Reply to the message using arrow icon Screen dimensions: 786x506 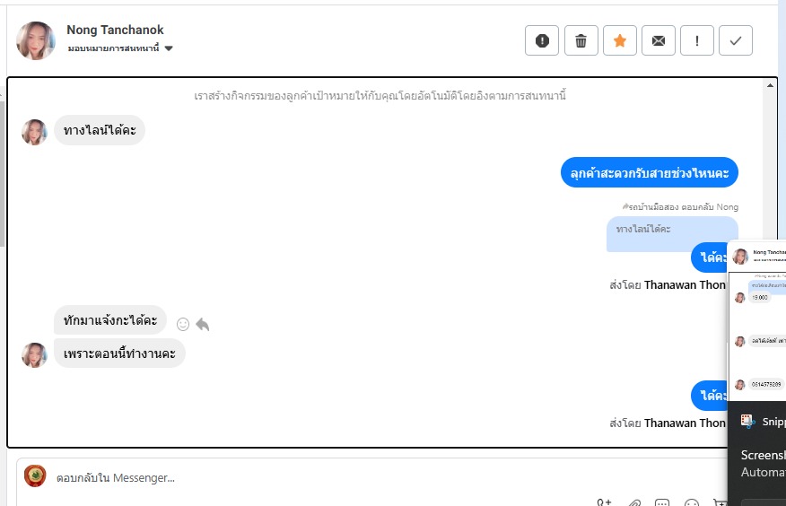(x=203, y=325)
